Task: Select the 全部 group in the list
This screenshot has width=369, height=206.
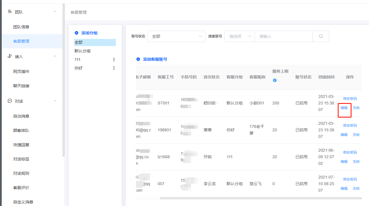Action: pos(95,42)
